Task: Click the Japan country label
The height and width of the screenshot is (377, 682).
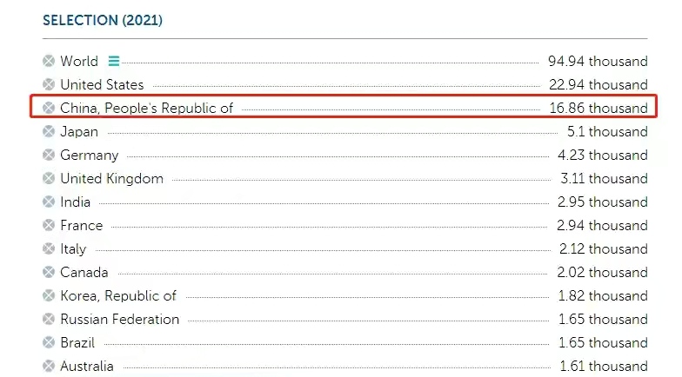Action: pyautogui.click(x=79, y=132)
